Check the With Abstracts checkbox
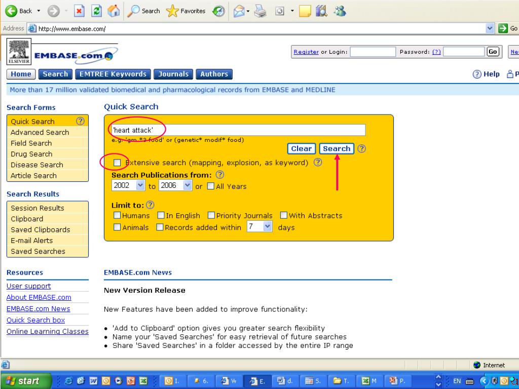Screen dimensions: 519x389 (x=283, y=215)
